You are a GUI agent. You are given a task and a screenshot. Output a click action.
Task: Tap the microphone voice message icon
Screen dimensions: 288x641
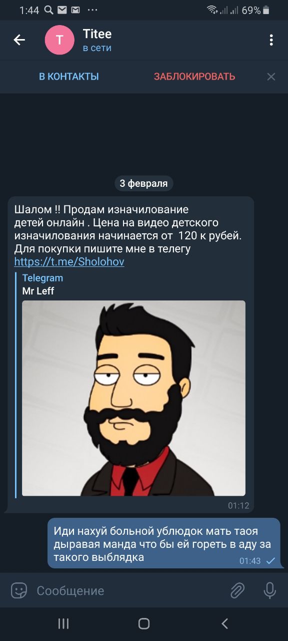269,591
